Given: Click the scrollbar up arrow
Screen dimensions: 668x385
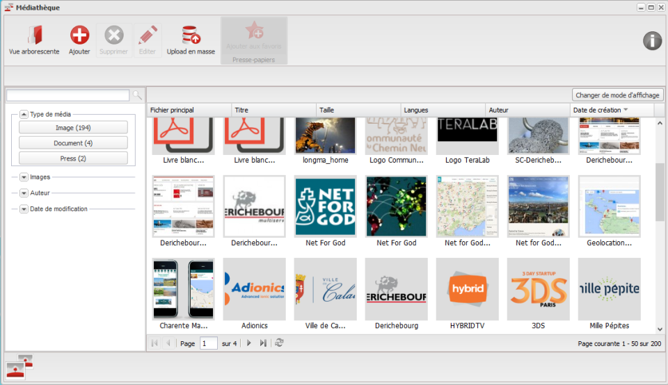Looking at the screenshot, I should [660, 124].
